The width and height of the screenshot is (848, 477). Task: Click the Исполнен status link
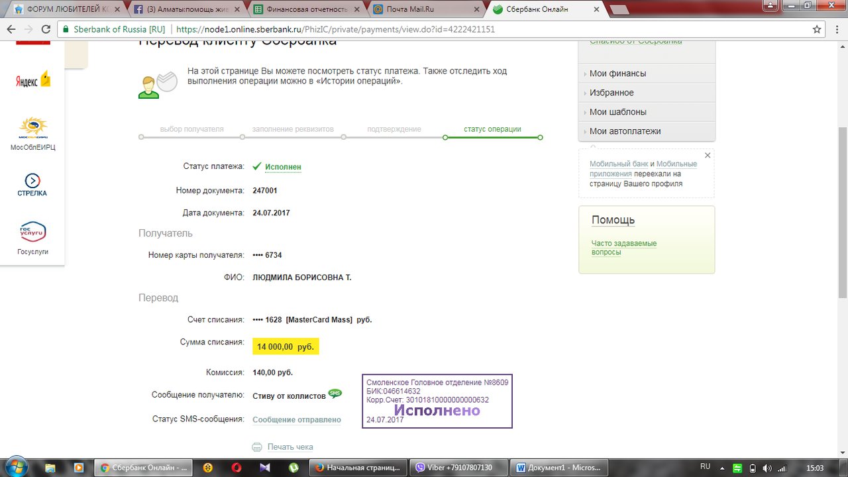coord(283,168)
